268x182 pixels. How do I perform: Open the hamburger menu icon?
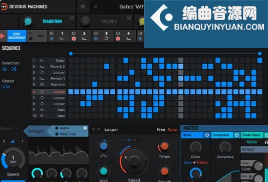83,7
